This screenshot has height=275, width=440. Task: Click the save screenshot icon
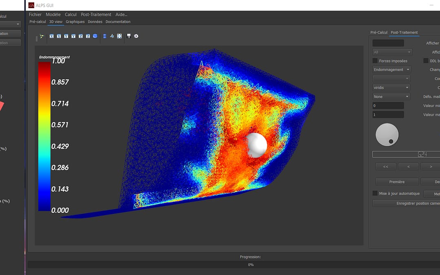pos(128,36)
